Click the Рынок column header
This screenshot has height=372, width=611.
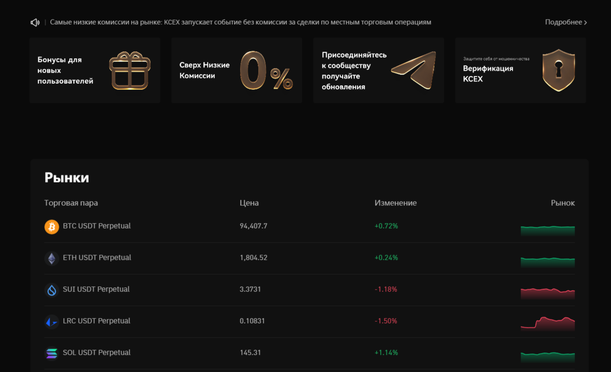point(563,203)
